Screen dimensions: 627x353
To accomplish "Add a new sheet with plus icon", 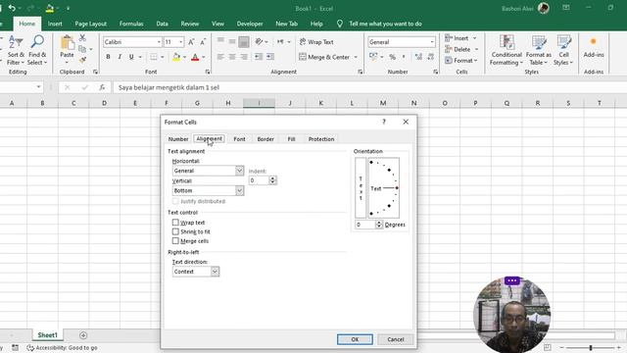I will [83, 335].
